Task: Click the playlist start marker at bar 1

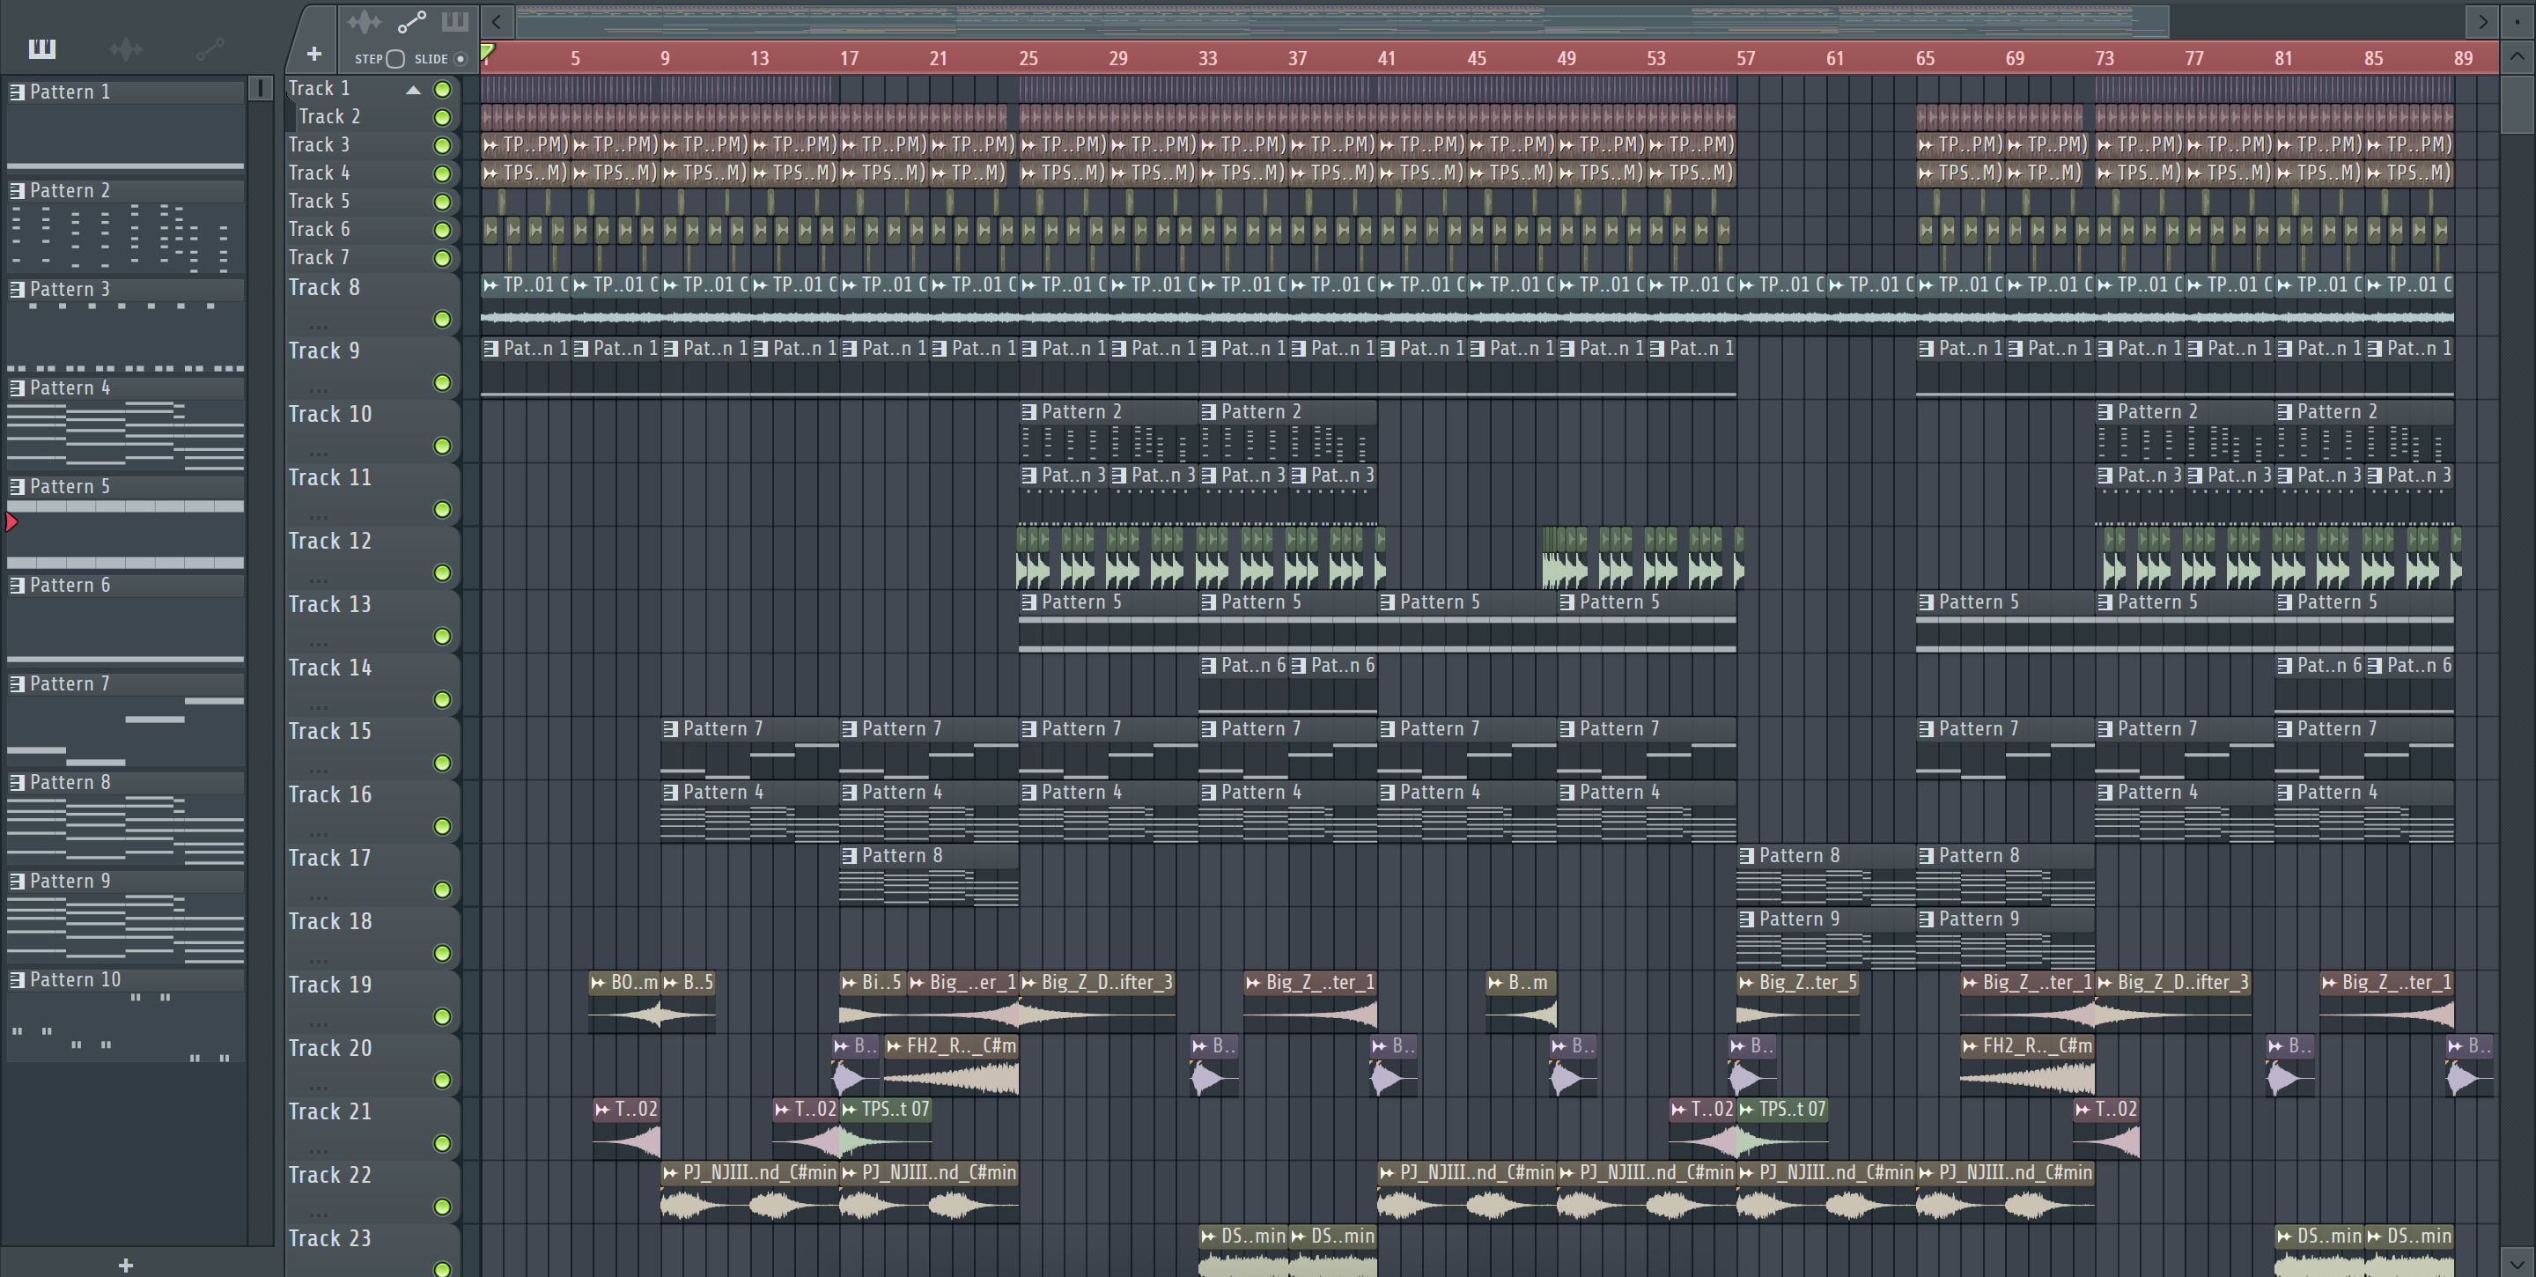Action: coord(487,52)
